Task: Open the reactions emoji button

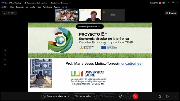Action: point(121,96)
